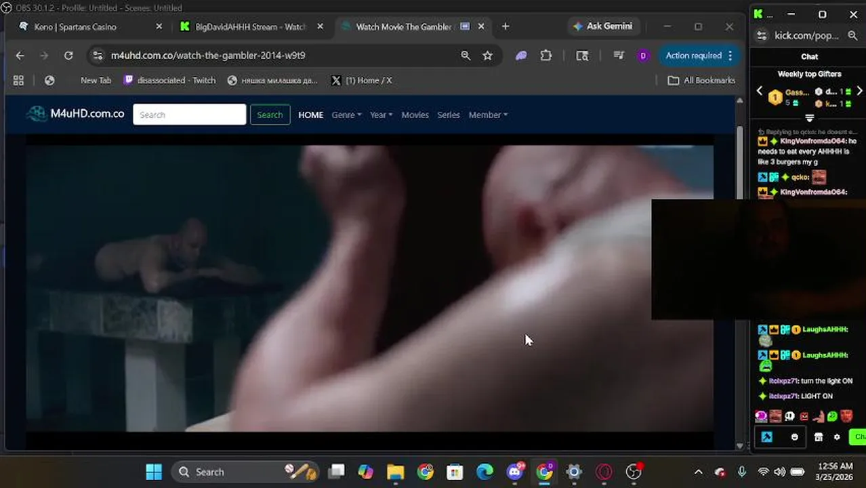Screen dimensions: 866x488
Task: Expand the Genre dropdown
Action: [346, 115]
